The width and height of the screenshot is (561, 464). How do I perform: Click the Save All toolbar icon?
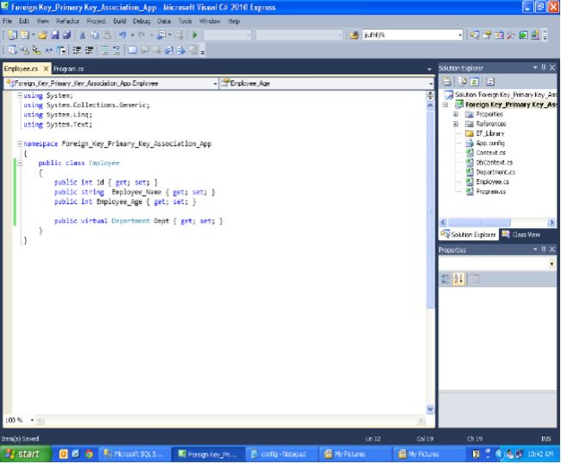coord(66,35)
